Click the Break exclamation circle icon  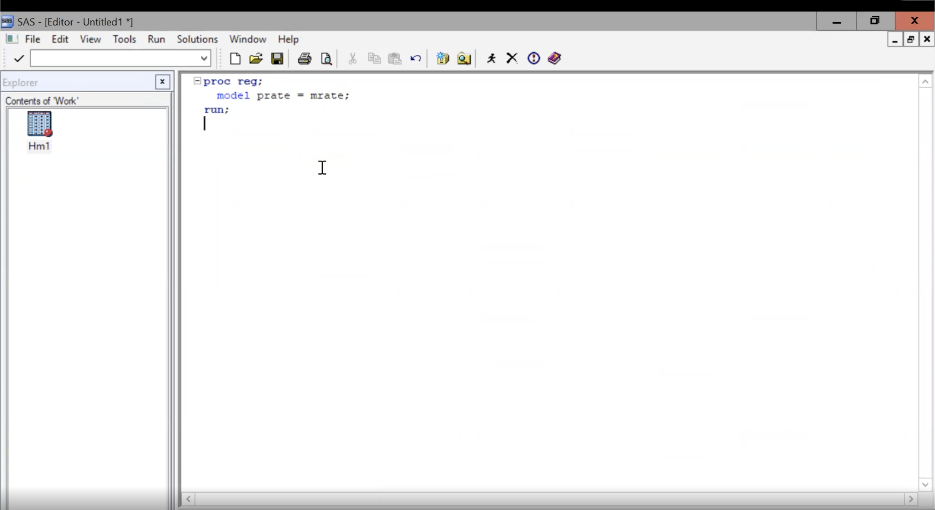point(533,58)
